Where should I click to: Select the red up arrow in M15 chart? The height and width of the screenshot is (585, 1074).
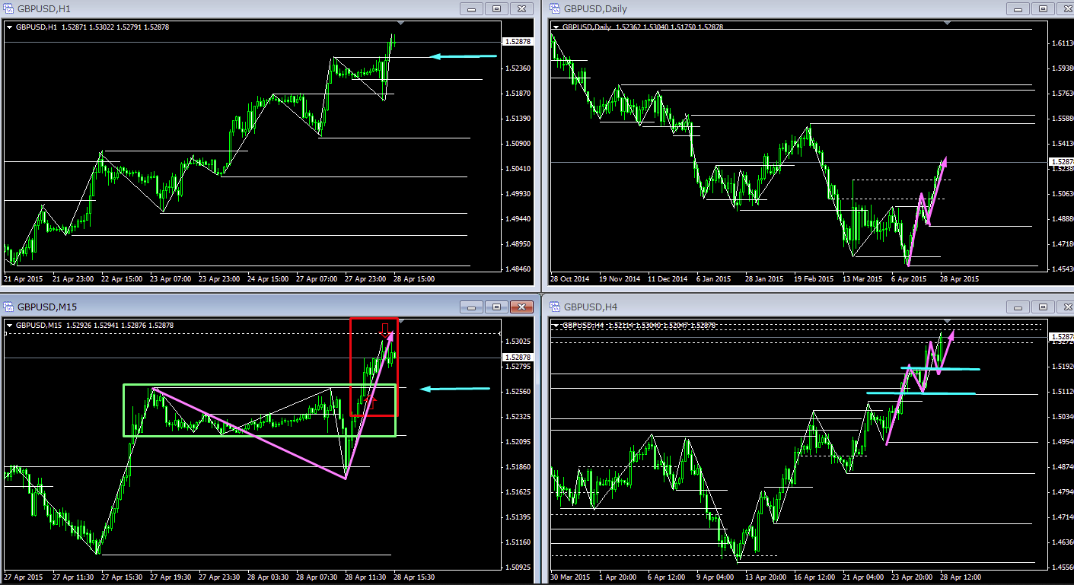point(372,401)
